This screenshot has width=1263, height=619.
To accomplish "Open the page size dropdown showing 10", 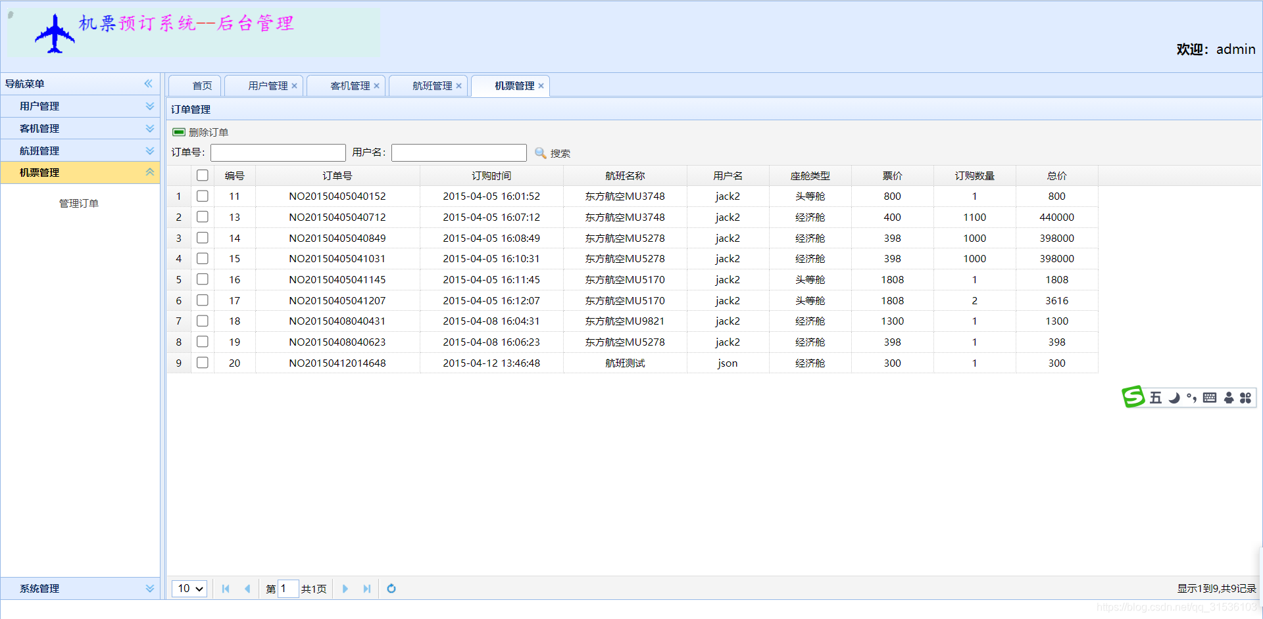I will tap(189, 589).
